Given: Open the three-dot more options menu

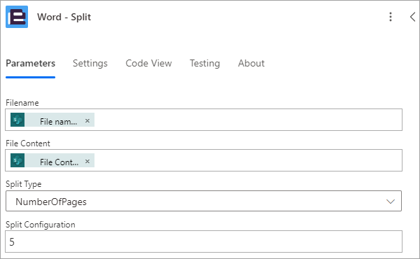Looking at the screenshot, I should coord(391,17).
